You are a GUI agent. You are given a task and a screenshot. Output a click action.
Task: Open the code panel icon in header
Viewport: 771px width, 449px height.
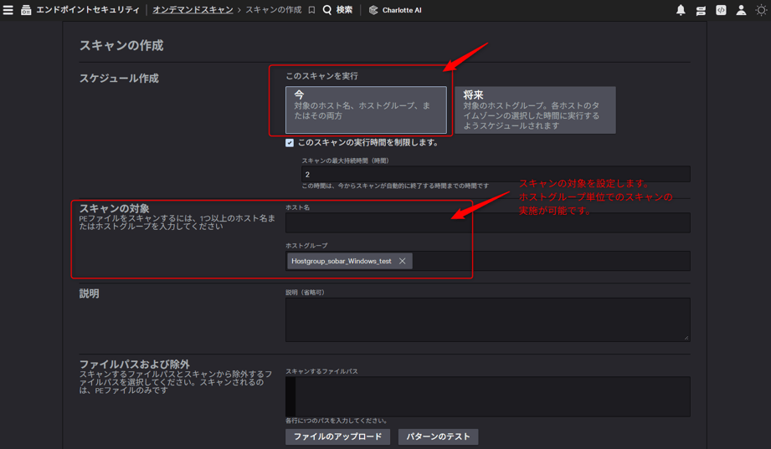(x=721, y=10)
